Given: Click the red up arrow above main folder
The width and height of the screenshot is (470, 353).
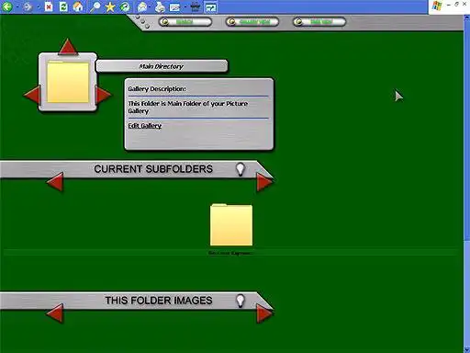Looking at the screenshot, I should [68, 47].
